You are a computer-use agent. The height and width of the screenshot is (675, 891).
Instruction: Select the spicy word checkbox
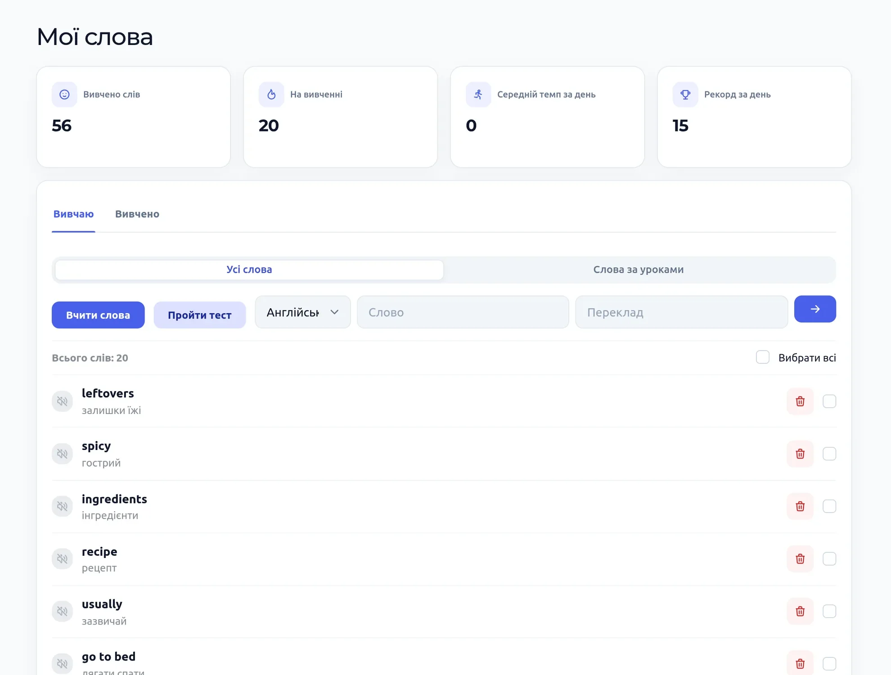pos(829,454)
